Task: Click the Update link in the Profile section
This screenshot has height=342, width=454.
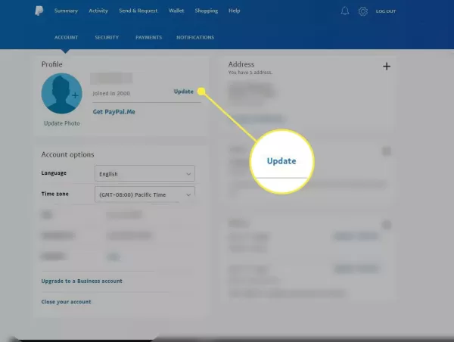Action: (x=184, y=92)
